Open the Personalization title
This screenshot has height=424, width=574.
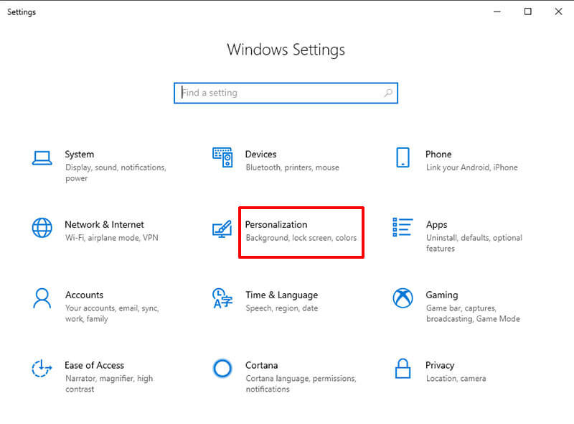[276, 224]
